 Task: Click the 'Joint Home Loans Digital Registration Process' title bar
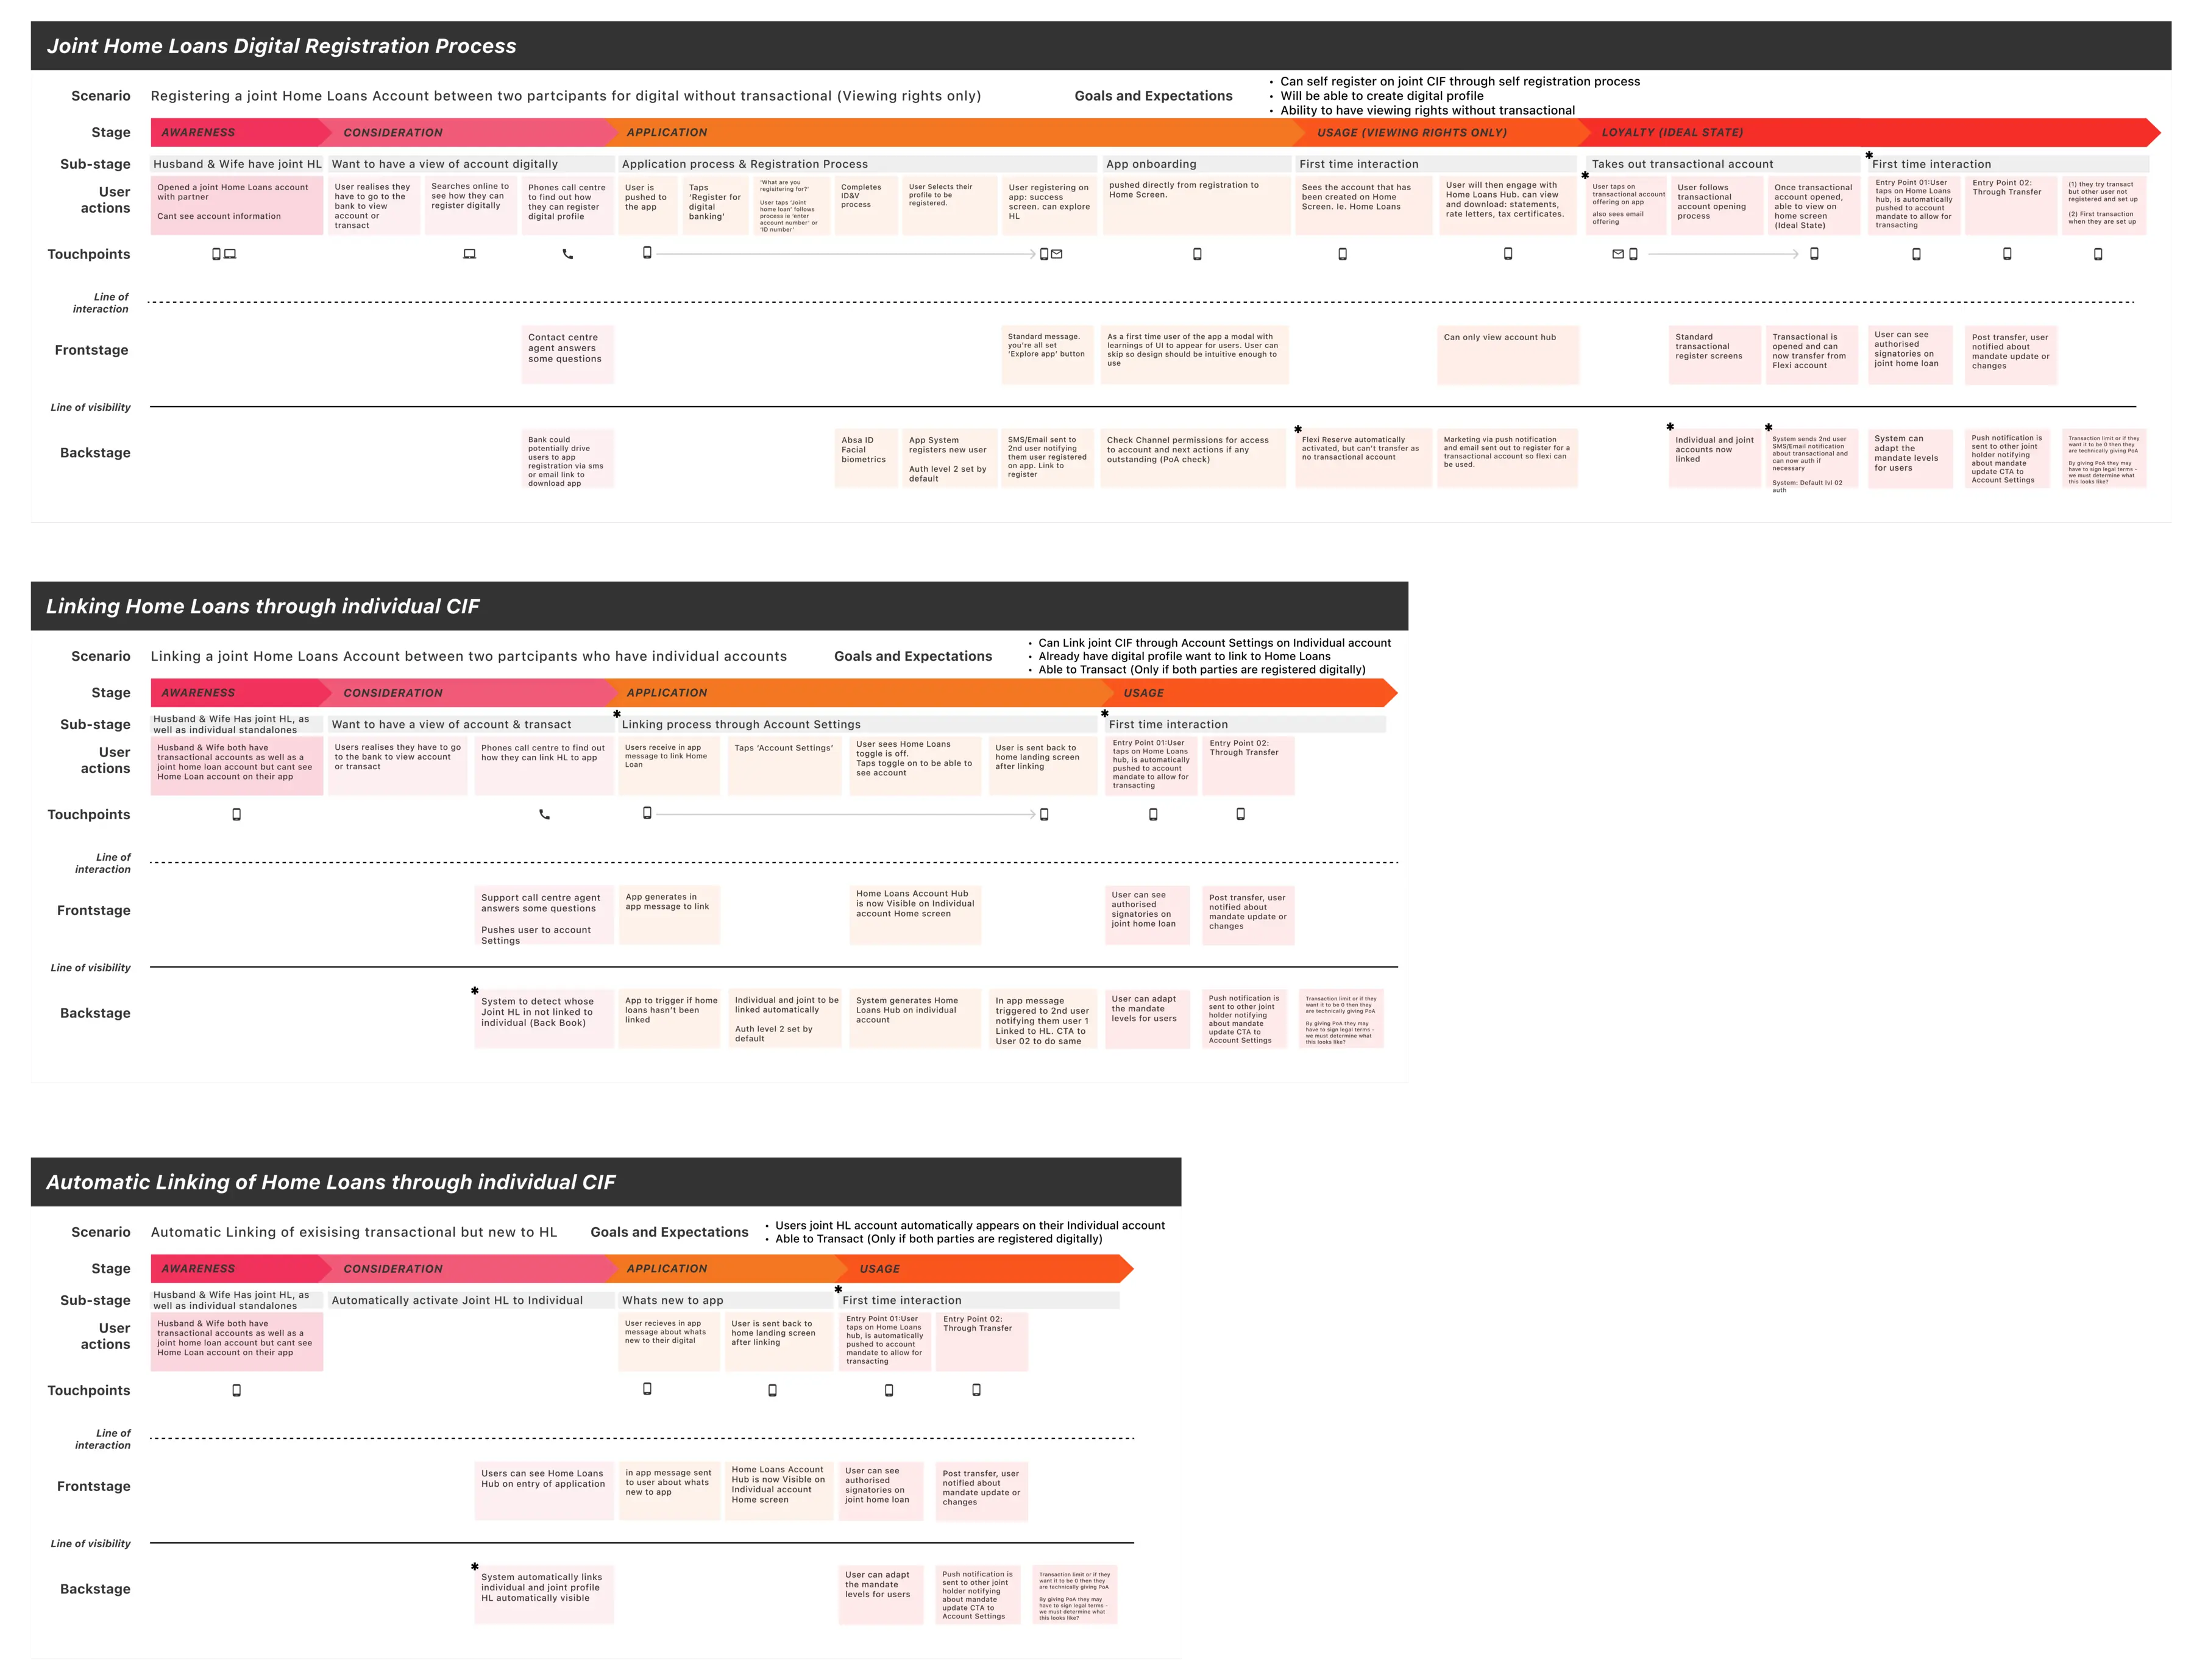coord(1101,46)
